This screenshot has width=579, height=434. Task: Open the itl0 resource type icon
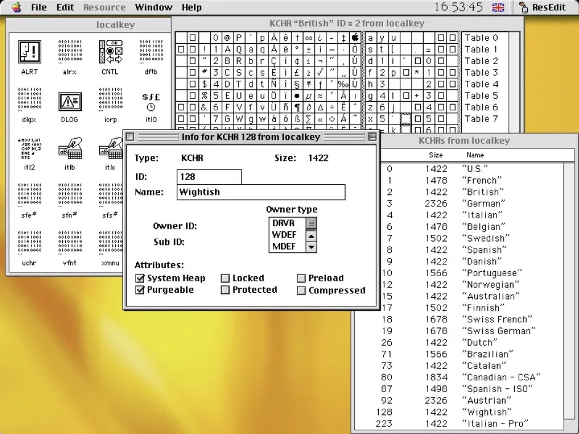tap(151, 102)
